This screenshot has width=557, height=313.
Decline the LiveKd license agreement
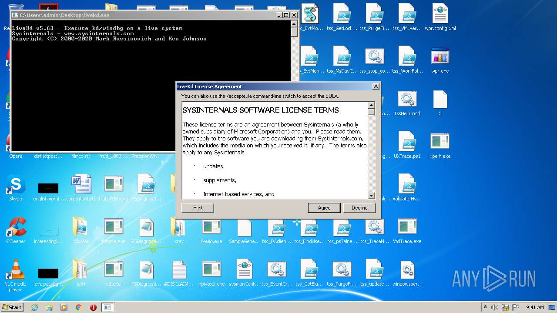click(x=359, y=208)
